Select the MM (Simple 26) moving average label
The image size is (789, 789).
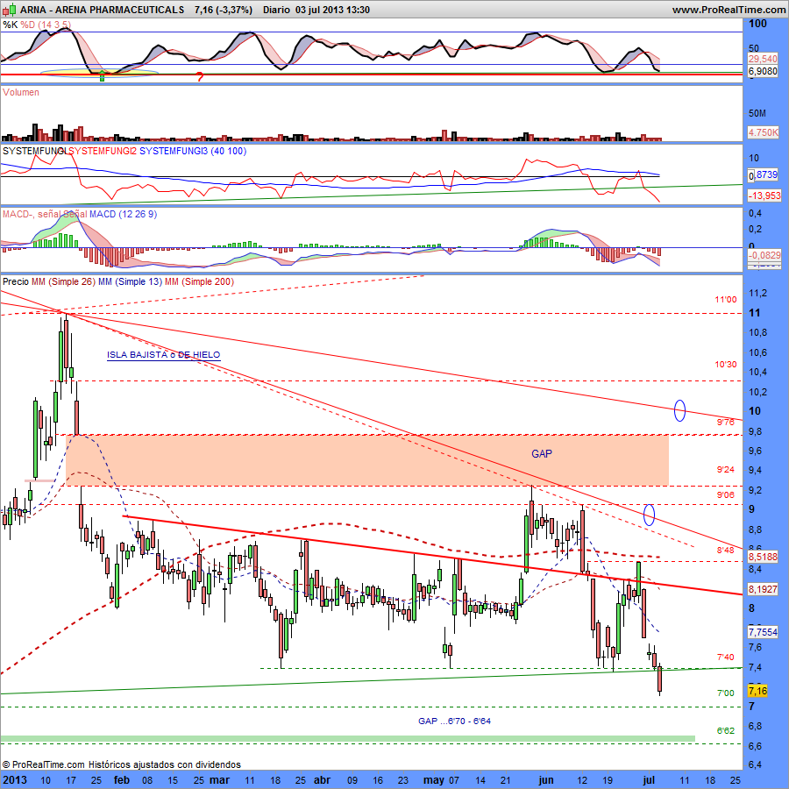click(x=63, y=281)
